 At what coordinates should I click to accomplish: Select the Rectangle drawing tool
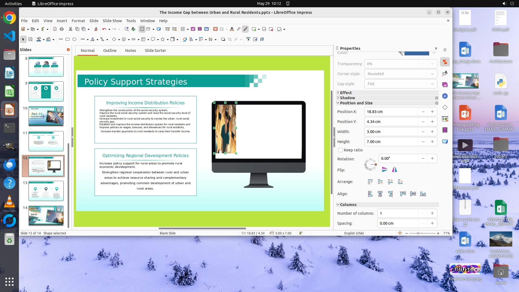tap(68, 39)
